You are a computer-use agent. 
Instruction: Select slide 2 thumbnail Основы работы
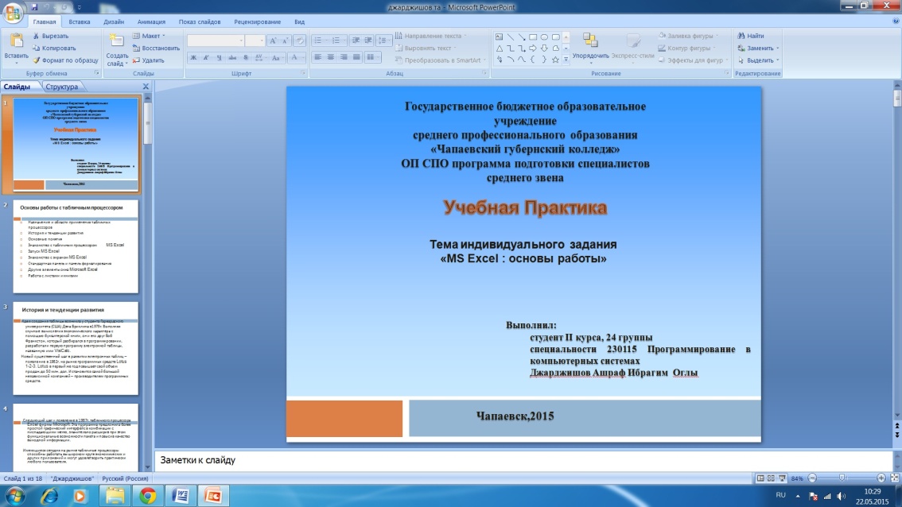pos(76,246)
